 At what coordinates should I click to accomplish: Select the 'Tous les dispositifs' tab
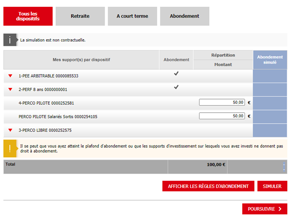[x=28, y=16]
